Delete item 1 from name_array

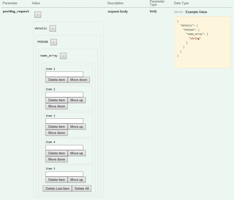(57, 80)
